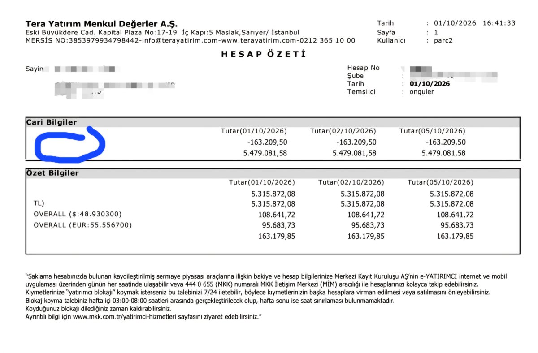The width and height of the screenshot is (538, 353).
Task: Click -163.209,50 under Cari Bilgiler Tutar(02/10/2026)
Action: click(x=356, y=142)
